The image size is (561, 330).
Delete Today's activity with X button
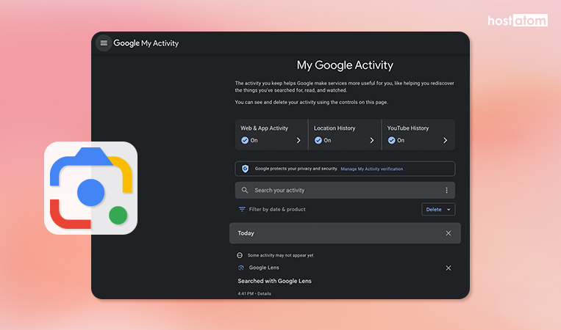pos(449,233)
